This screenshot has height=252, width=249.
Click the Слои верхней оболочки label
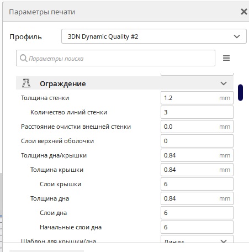57,141
